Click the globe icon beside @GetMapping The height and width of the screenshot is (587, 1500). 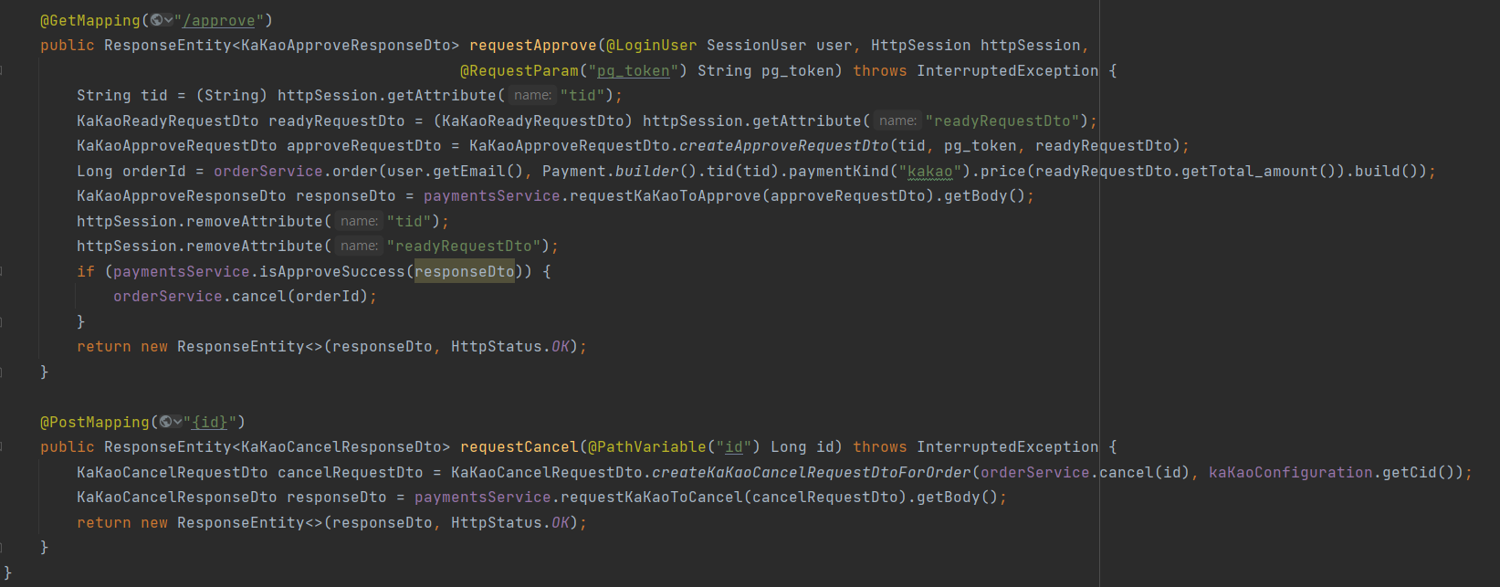pyautogui.click(x=157, y=20)
